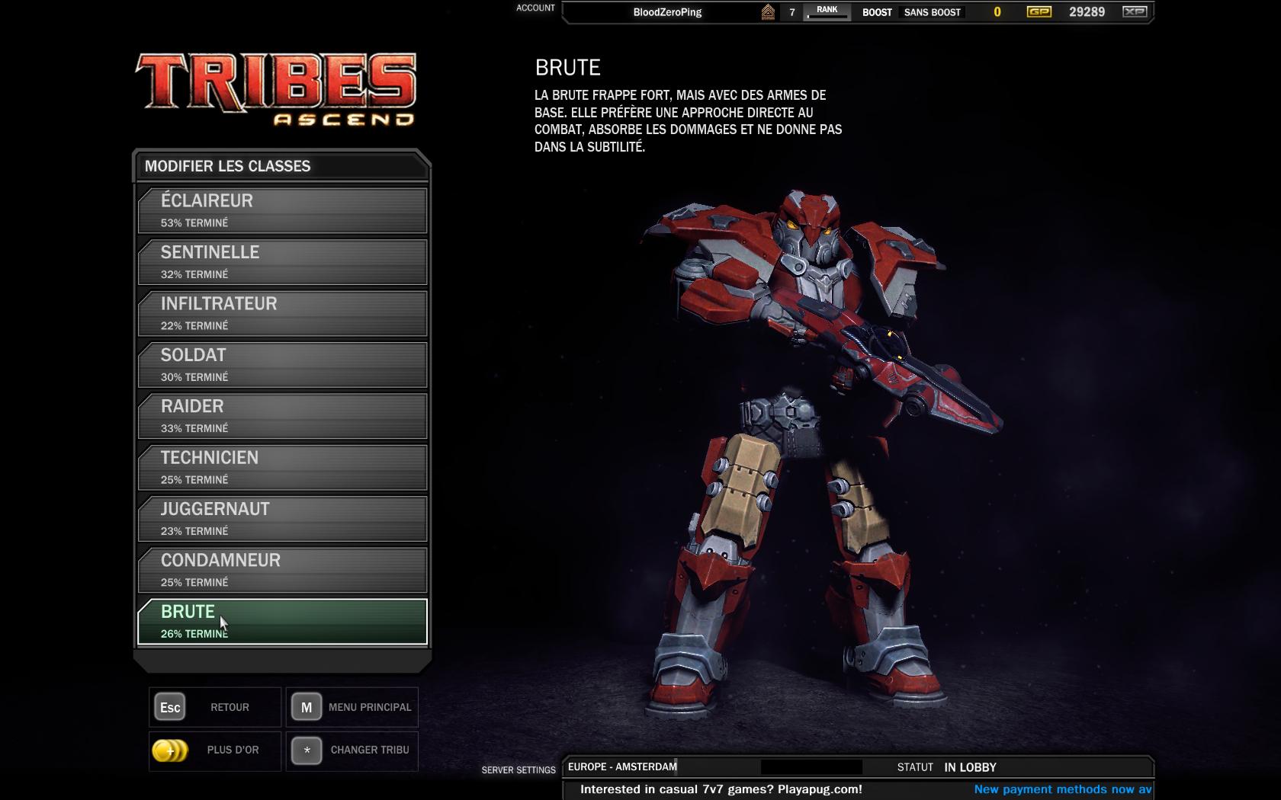Click the asterisk key icon
Image resolution: width=1281 pixels, height=800 pixels.
pyautogui.click(x=307, y=750)
